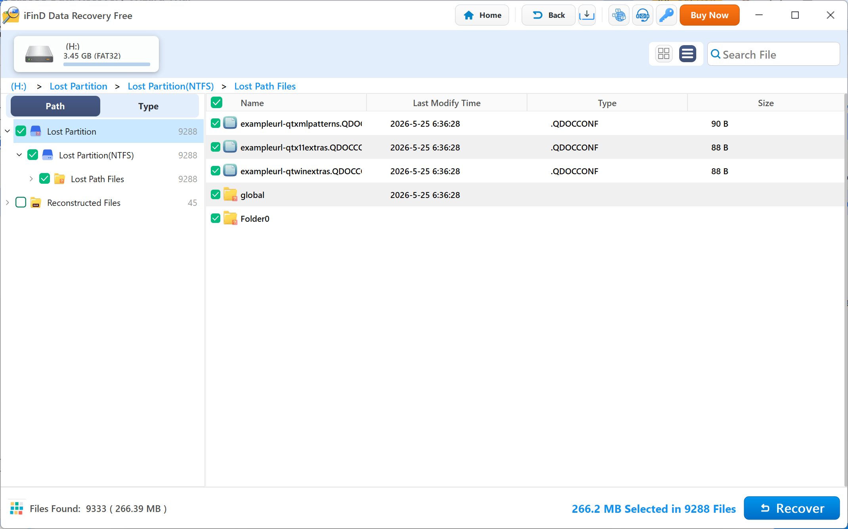
Task: Uncheck the select-all checkbox in Name header
Action: coord(217,103)
